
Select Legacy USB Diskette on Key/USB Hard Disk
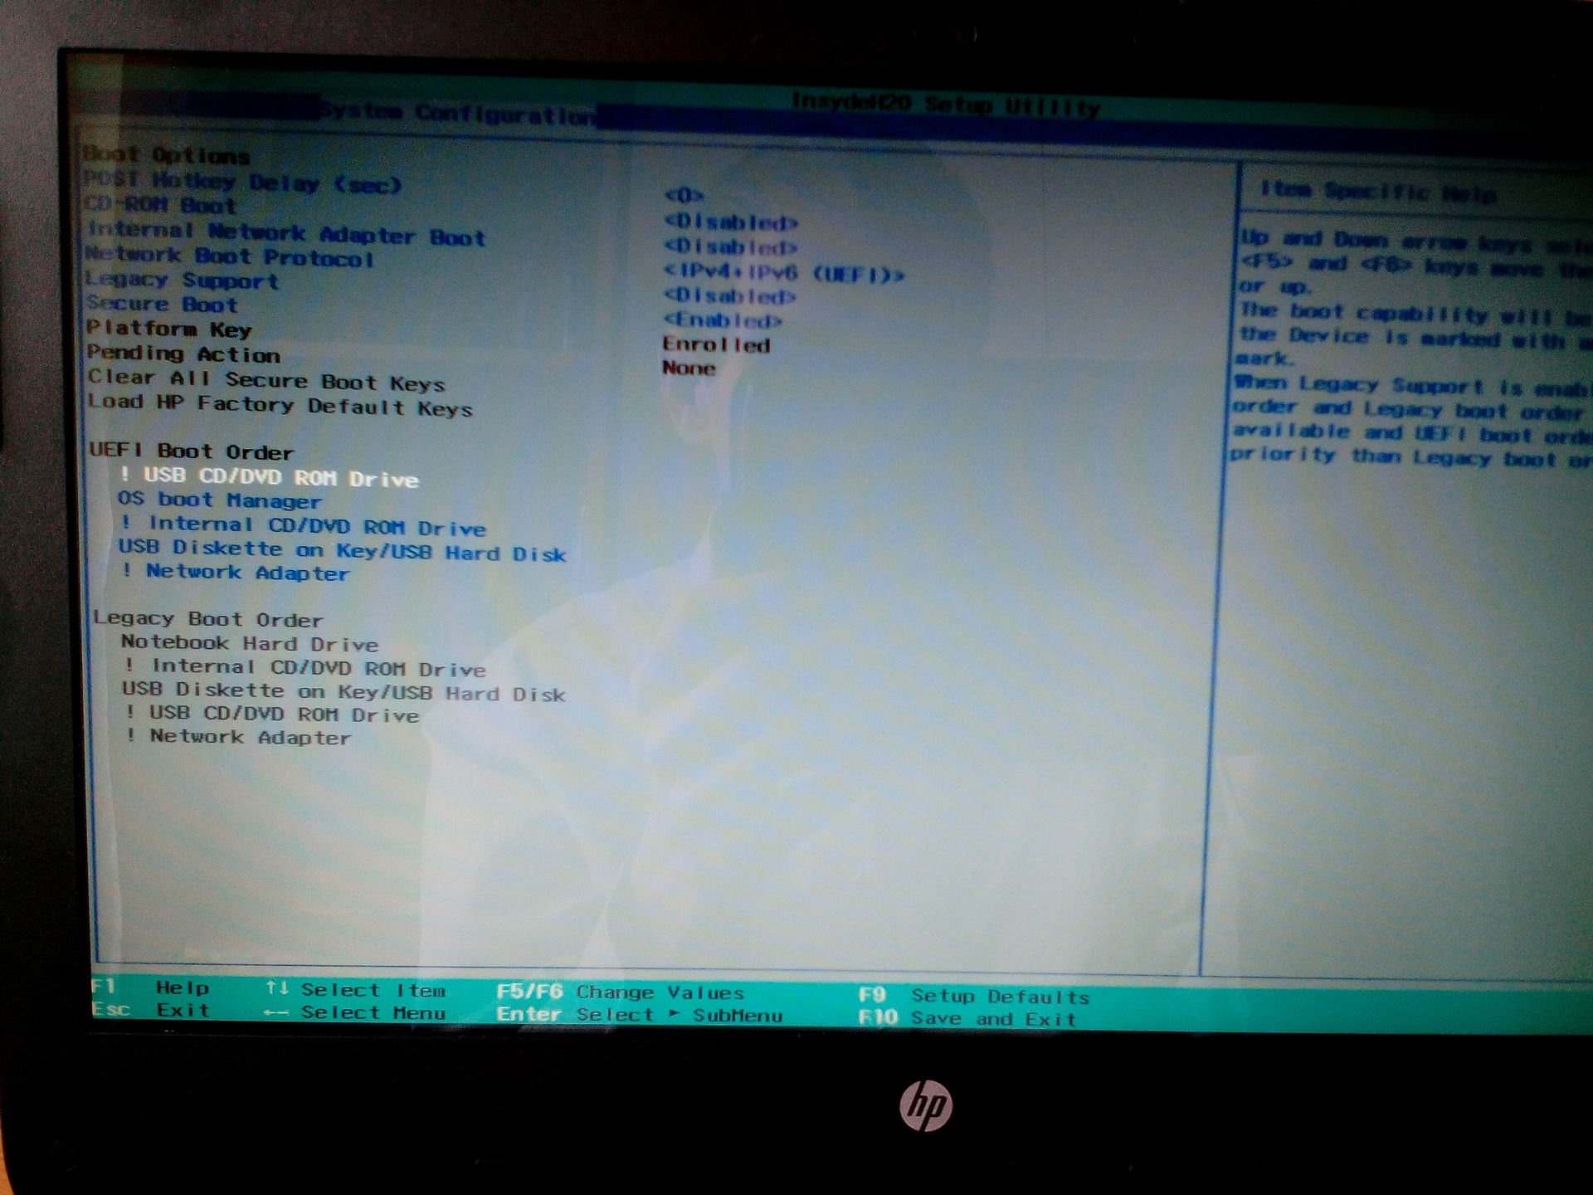[343, 691]
